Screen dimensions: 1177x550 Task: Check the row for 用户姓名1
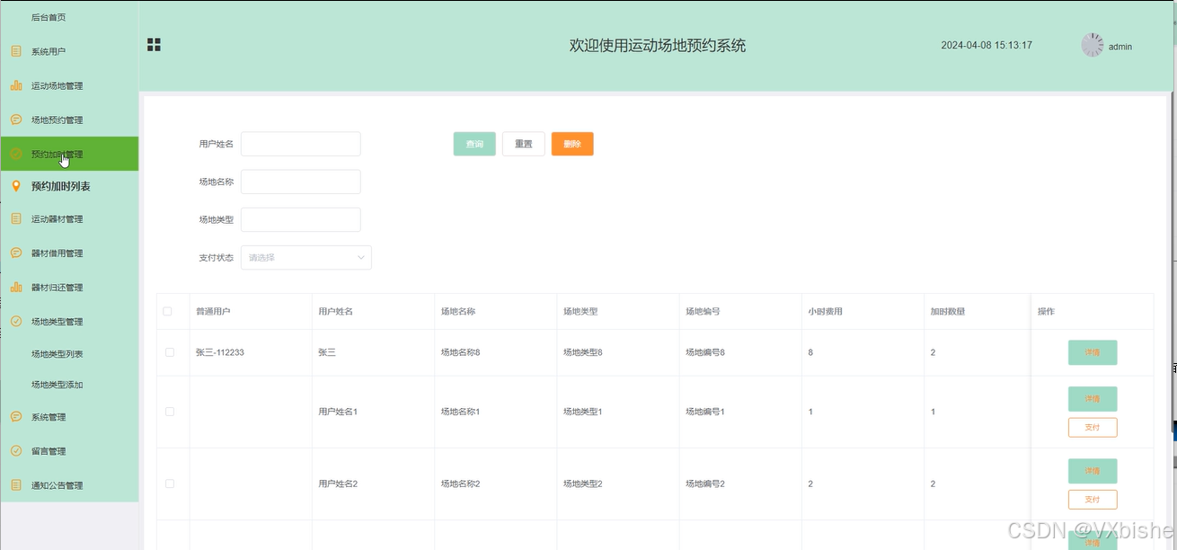(x=170, y=412)
